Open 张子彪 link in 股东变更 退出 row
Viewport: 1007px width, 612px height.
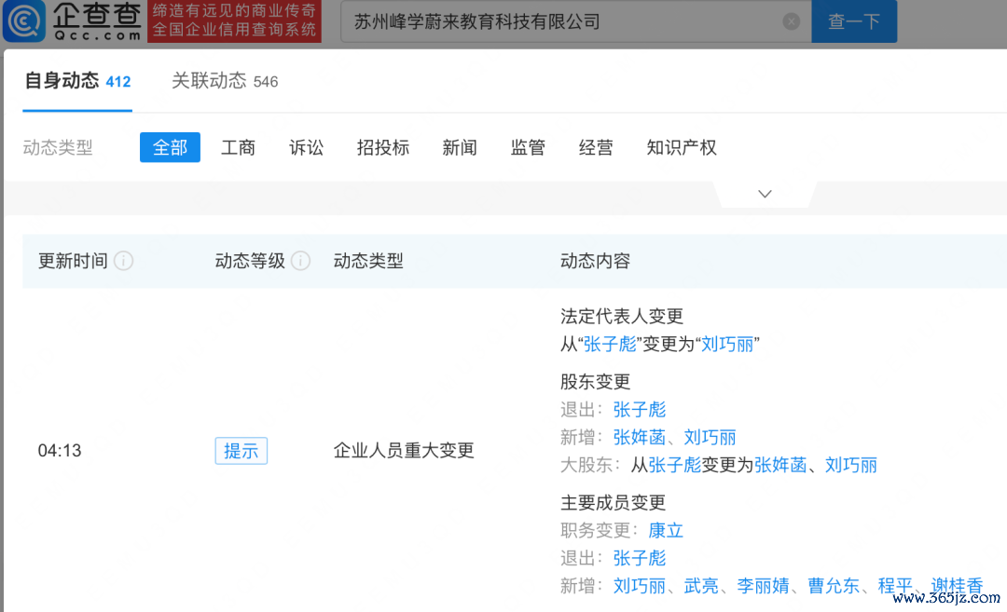point(640,409)
